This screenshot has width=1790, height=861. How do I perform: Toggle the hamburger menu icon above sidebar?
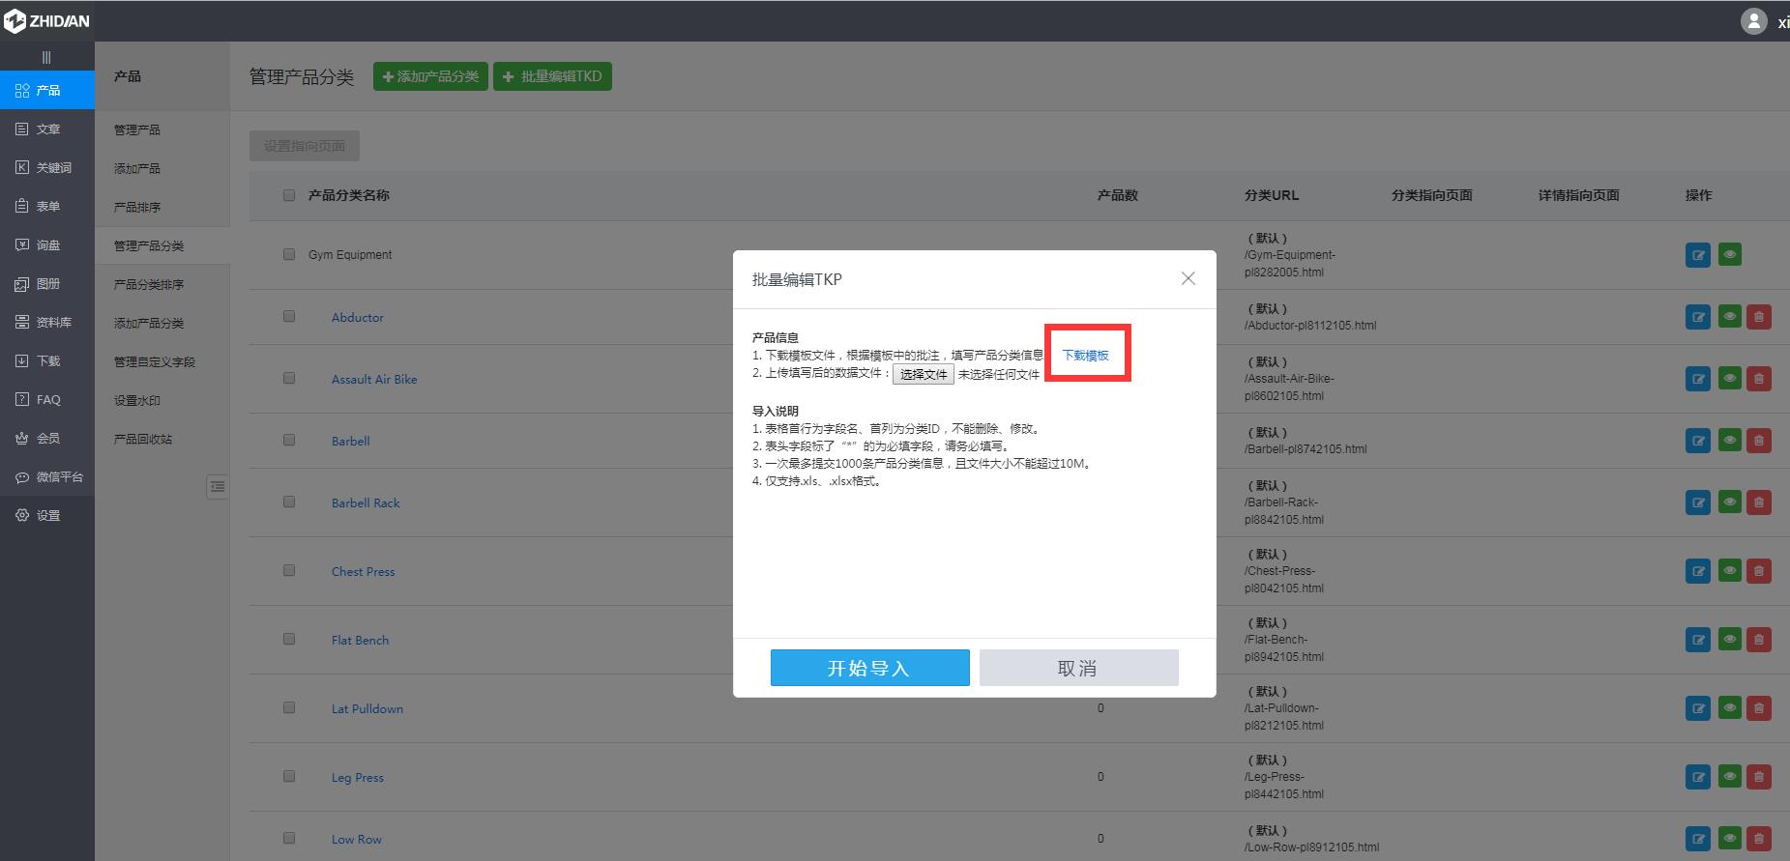[x=46, y=57]
